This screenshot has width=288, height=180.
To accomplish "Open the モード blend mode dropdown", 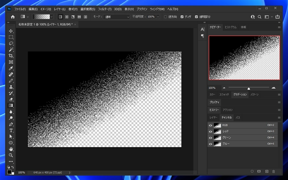I will 116,17.
